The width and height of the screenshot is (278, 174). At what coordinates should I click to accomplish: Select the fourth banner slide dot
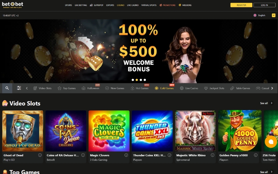pyautogui.click(x=145, y=80)
